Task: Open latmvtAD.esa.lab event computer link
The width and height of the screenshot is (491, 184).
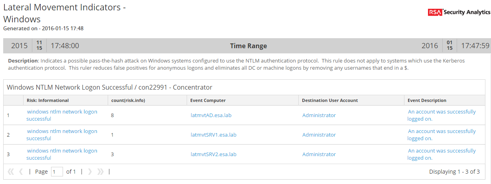Action: [211, 115]
